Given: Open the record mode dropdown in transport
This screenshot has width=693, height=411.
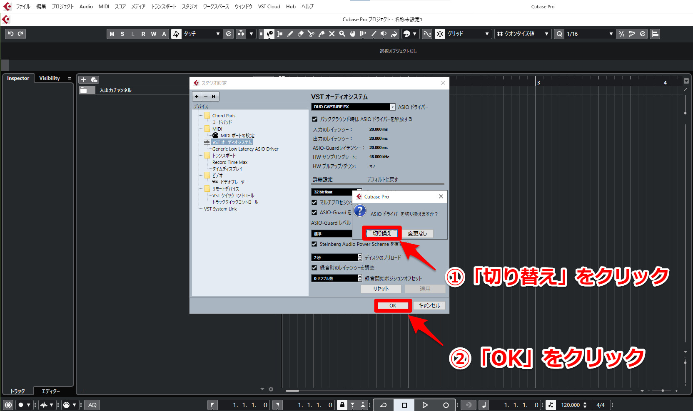Looking at the screenshot, I should (x=24, y=405).
